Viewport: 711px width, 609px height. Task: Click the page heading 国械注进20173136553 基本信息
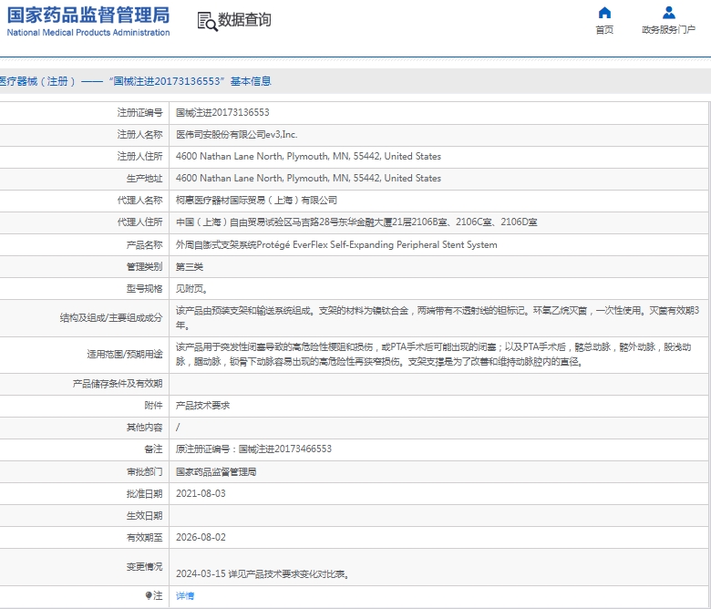point(136,81)
